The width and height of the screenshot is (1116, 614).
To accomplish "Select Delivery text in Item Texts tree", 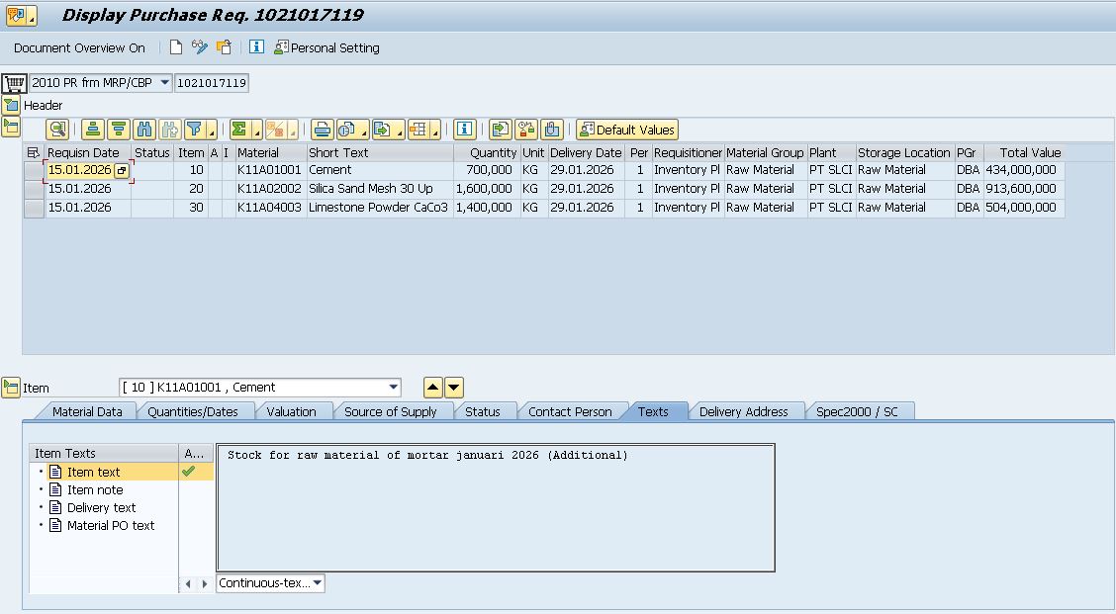I will click(x=101, y=508).
